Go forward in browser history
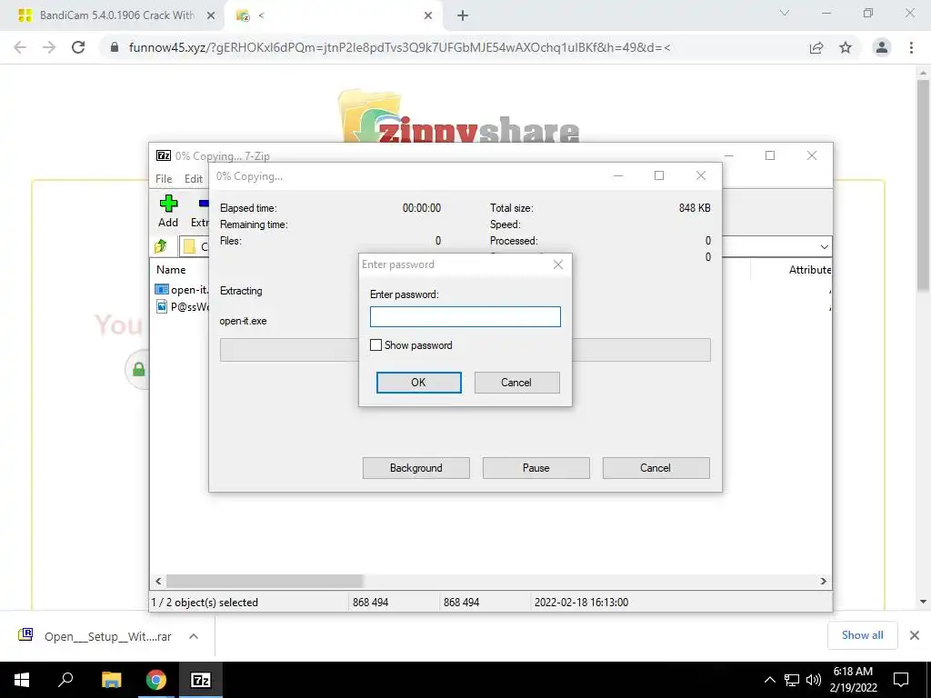 click(49, 47)
